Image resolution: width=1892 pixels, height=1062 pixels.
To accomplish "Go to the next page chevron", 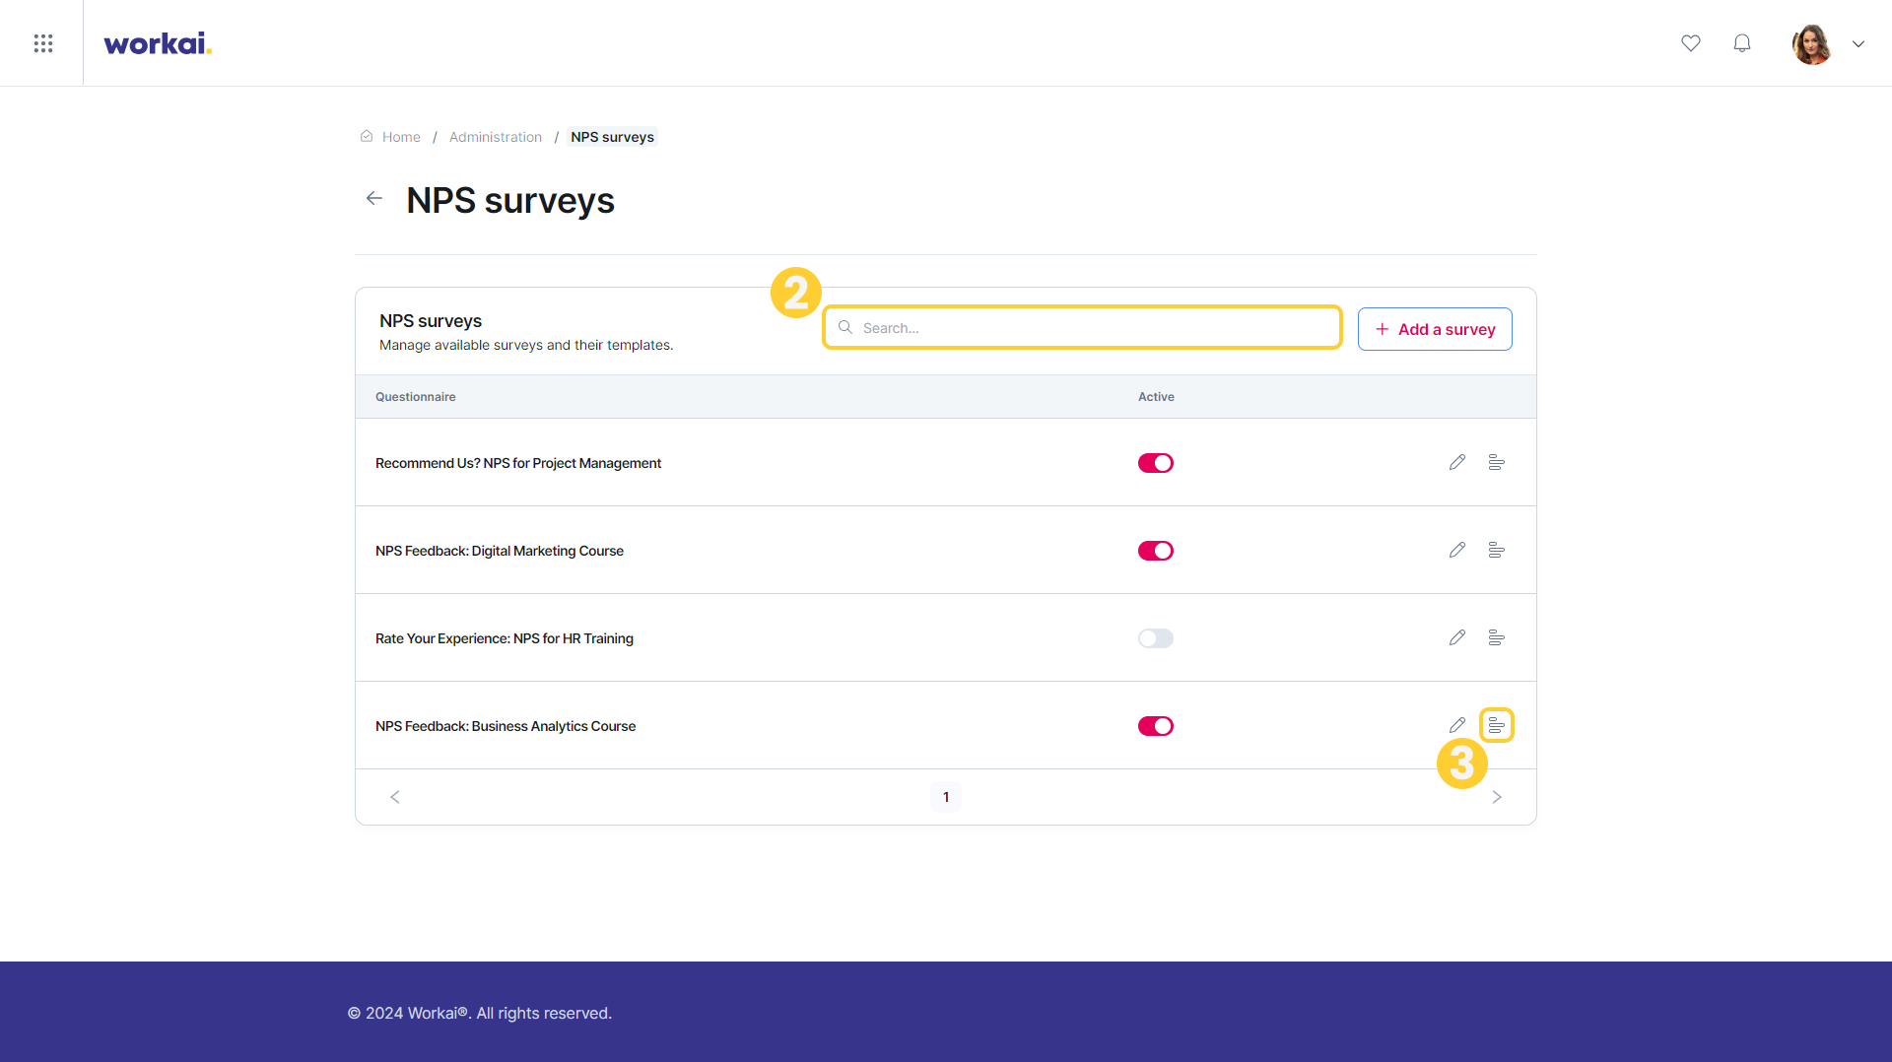I will tap(1497, 797).
